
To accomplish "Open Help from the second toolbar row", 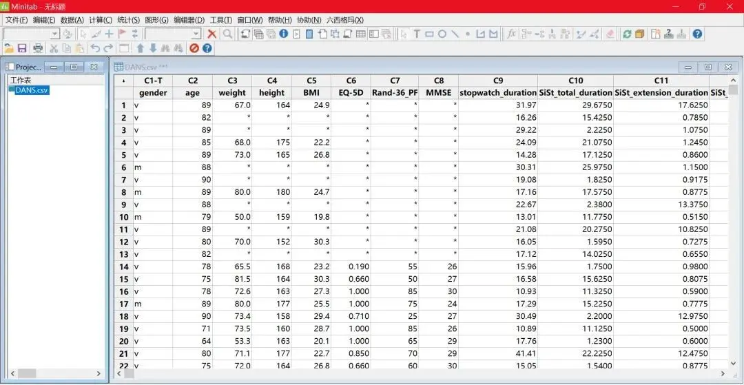I will 207,48.
